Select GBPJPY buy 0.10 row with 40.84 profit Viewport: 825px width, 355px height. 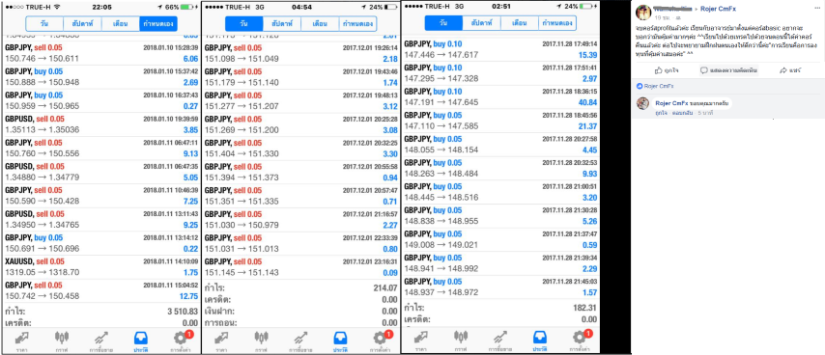coord(500,97)
